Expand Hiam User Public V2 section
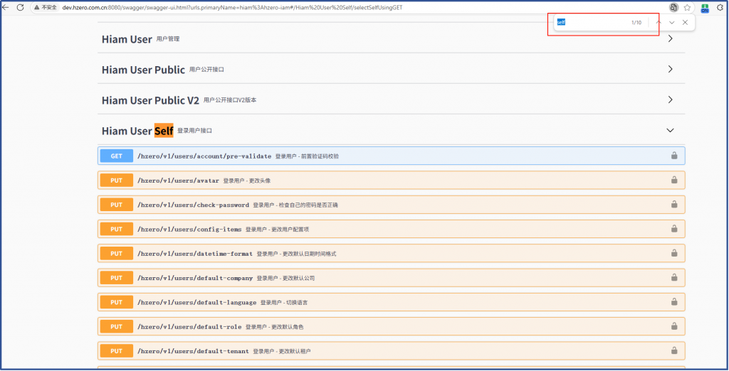Image resolution: width=729 pixels, height=371 pixels. click(670, 100)
